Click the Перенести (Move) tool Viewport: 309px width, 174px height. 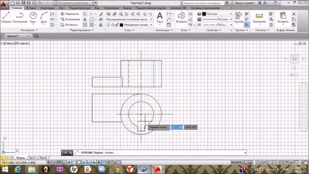[70, 14]
